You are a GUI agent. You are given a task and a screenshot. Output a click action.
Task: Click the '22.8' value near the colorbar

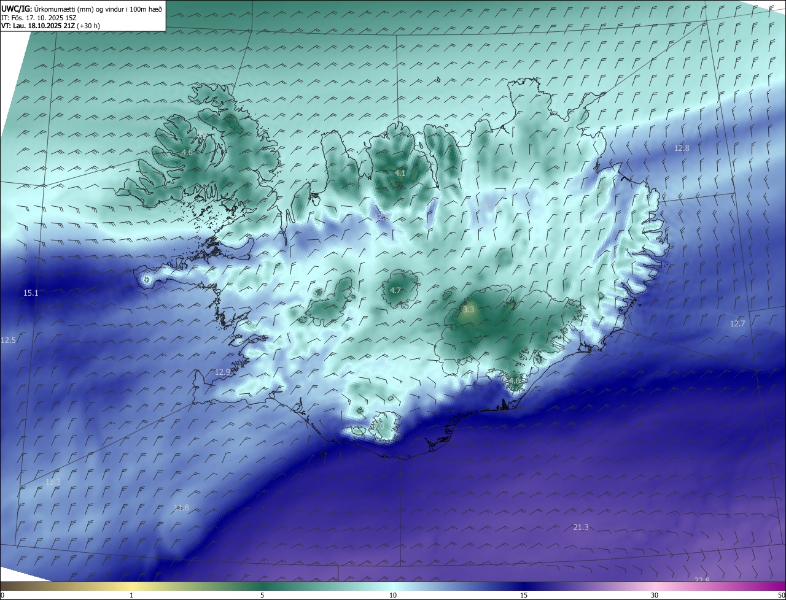point(702,580)
